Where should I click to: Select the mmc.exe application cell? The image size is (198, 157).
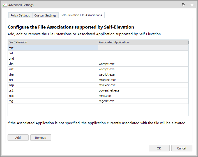tap(105, 96)
